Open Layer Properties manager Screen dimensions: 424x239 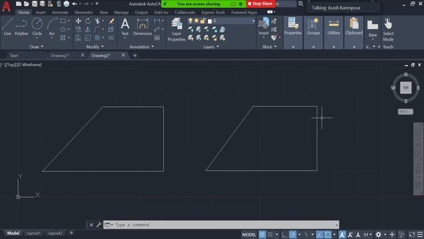point(176,29)
